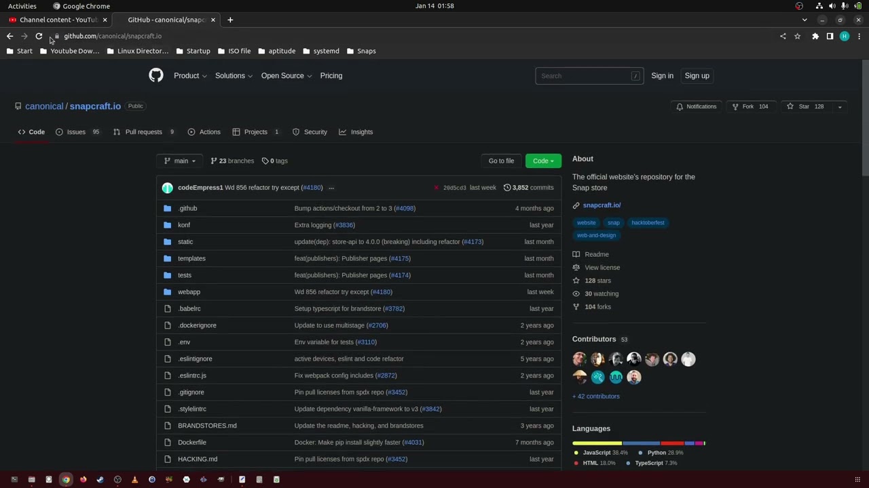Open star lists dropdown arrow

click(x=840, y=106)
